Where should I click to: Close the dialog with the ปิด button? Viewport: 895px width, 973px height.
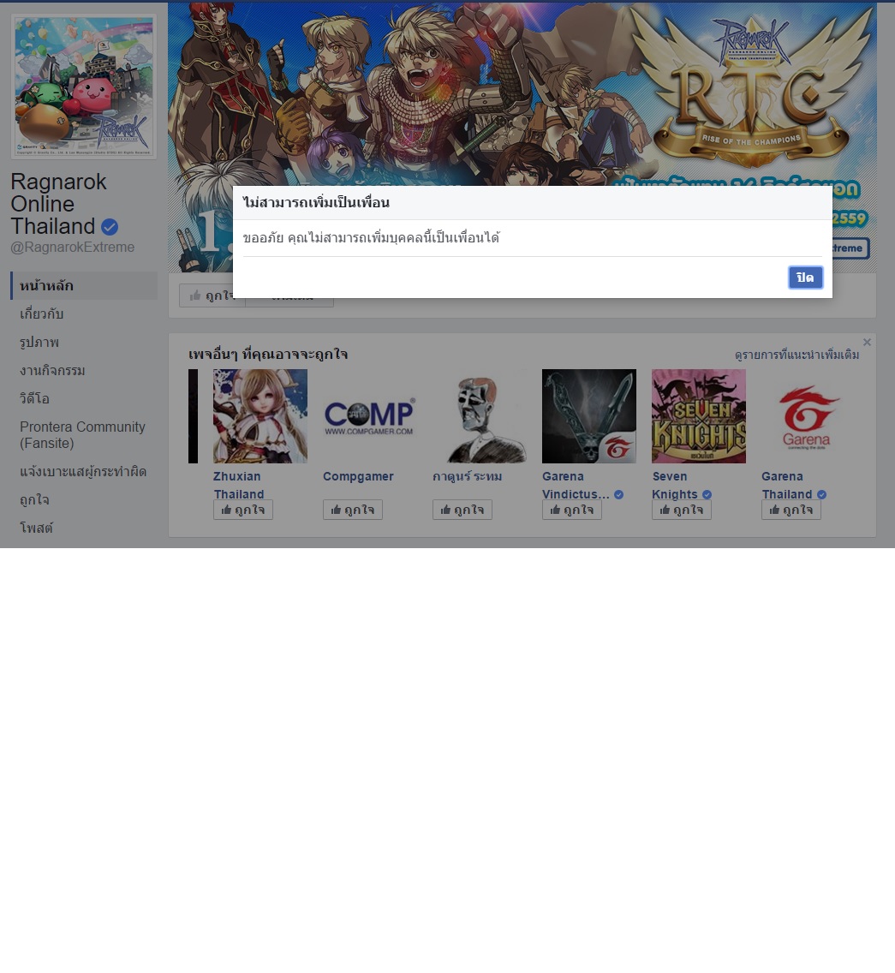pyautogui.click(x=806, y=278)
